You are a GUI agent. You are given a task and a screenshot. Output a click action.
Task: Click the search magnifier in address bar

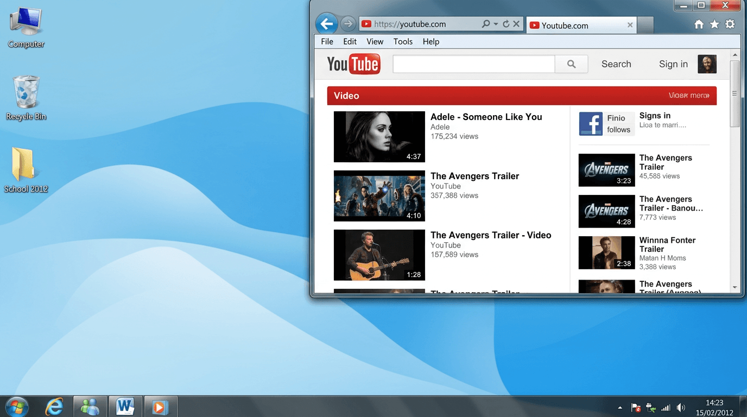(x=486, y=24)
